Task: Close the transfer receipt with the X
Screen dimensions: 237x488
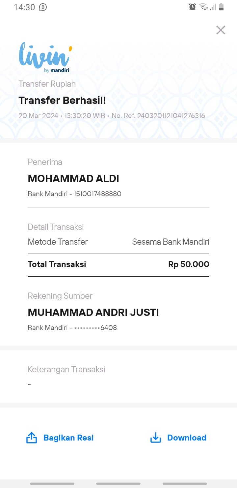Action: tap(221, 30)
